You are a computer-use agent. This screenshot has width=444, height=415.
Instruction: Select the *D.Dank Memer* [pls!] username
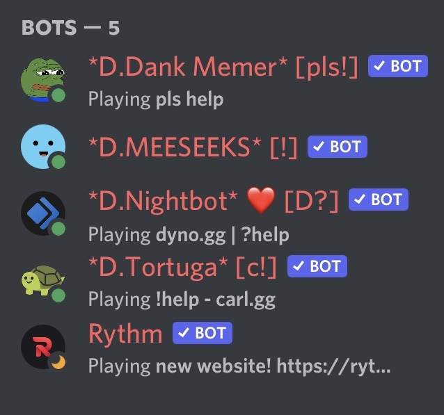click(x=223, y=67)
